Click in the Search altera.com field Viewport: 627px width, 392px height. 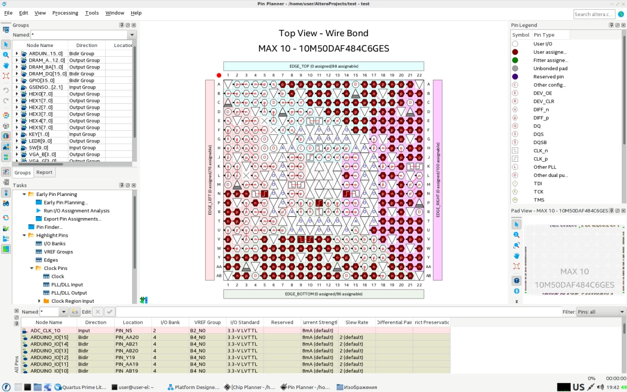point(594,14)
